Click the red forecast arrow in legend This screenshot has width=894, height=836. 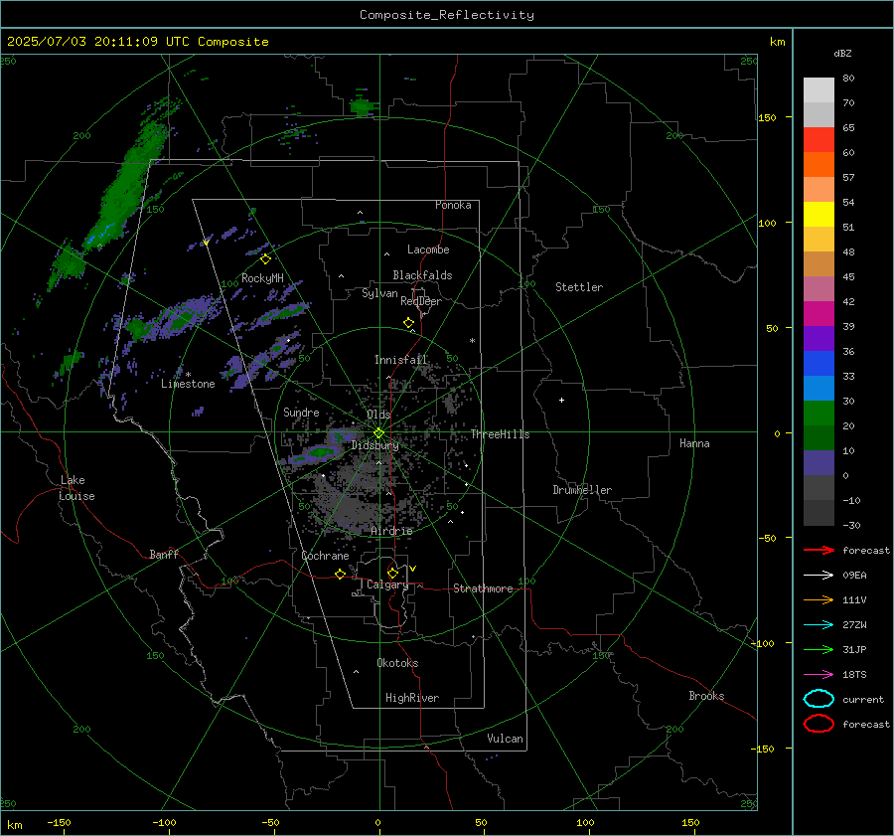coord(819,550)
